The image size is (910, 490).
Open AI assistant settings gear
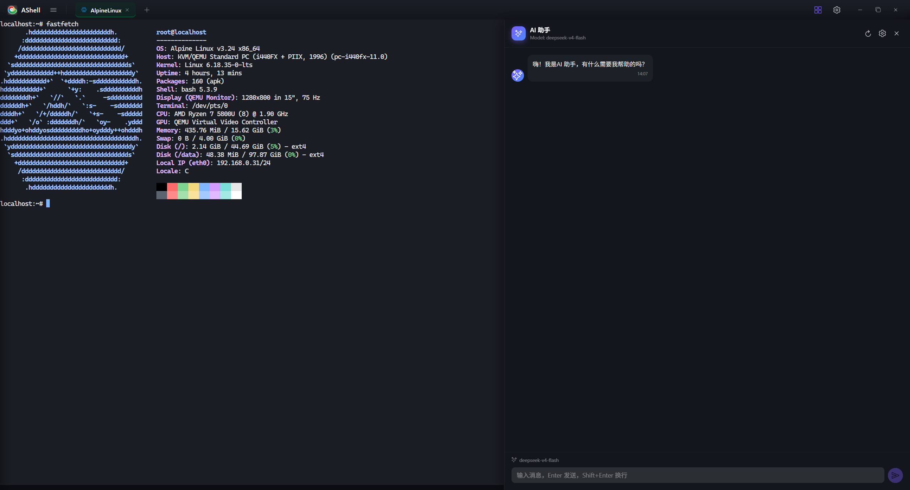click(882, 33)
